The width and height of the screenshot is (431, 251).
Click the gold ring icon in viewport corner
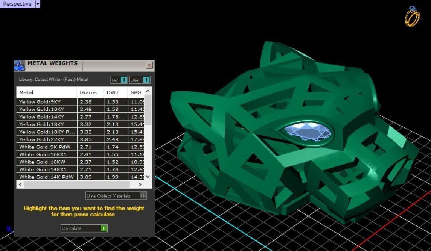click(x=412, y=17)
